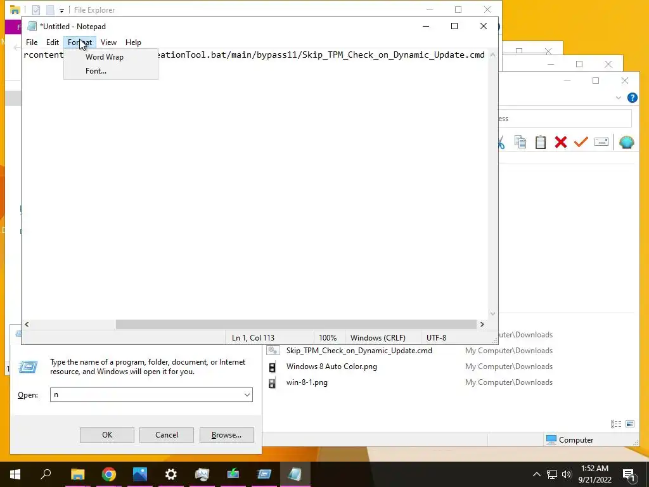Screen dimensions: 649x487
Task: Switch to large thumbnails view icon
Action: click(x=630, y=424)
